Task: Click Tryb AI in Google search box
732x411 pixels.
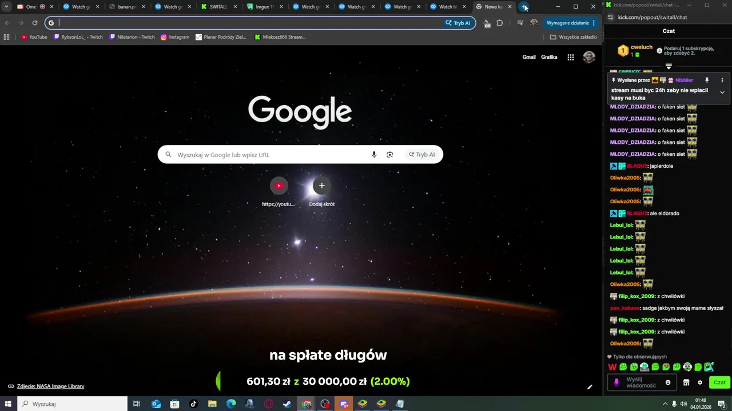Action: point(422,155)
